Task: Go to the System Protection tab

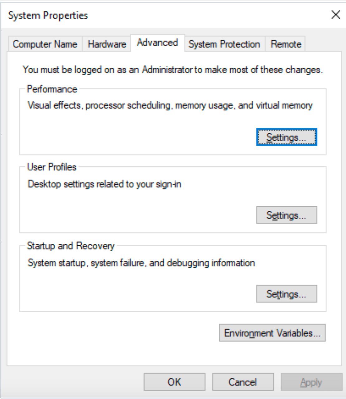Action: coord(224,44)
